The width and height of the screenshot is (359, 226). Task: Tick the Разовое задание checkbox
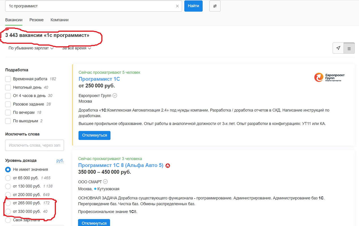8,104
